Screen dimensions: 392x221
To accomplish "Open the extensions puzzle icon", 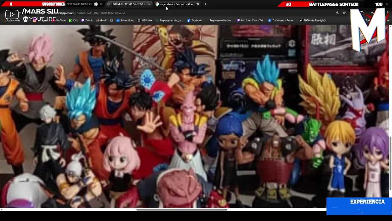I will [362, 13].
